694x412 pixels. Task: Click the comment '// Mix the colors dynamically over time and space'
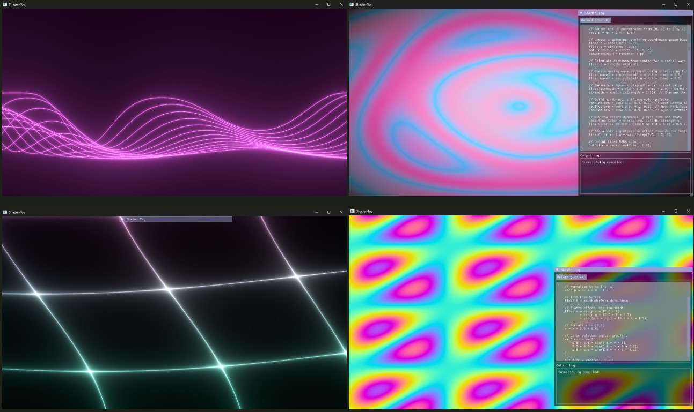click(x=637, y=117)
